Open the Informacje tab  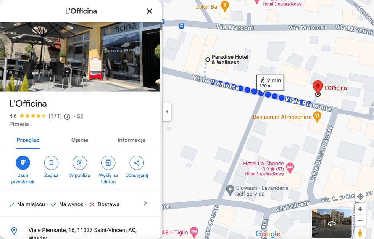pos(131,140)
